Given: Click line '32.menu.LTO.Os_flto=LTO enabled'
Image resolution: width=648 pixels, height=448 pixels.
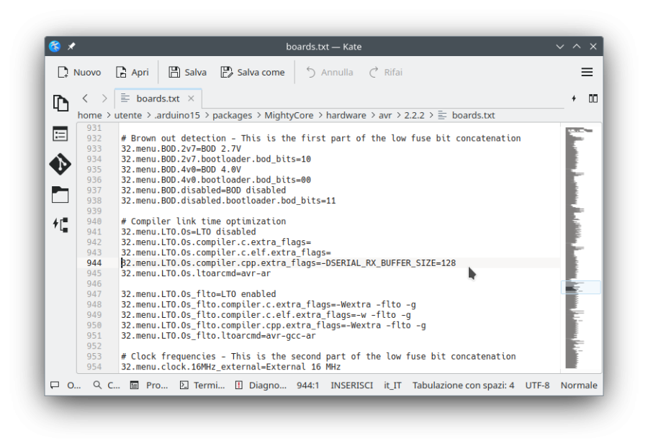Looking at the screenshot, I should [199, 294].
